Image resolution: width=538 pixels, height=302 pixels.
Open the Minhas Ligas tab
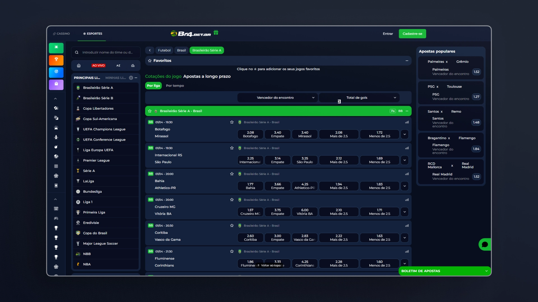pyautogui.click(x=115, y=78)
